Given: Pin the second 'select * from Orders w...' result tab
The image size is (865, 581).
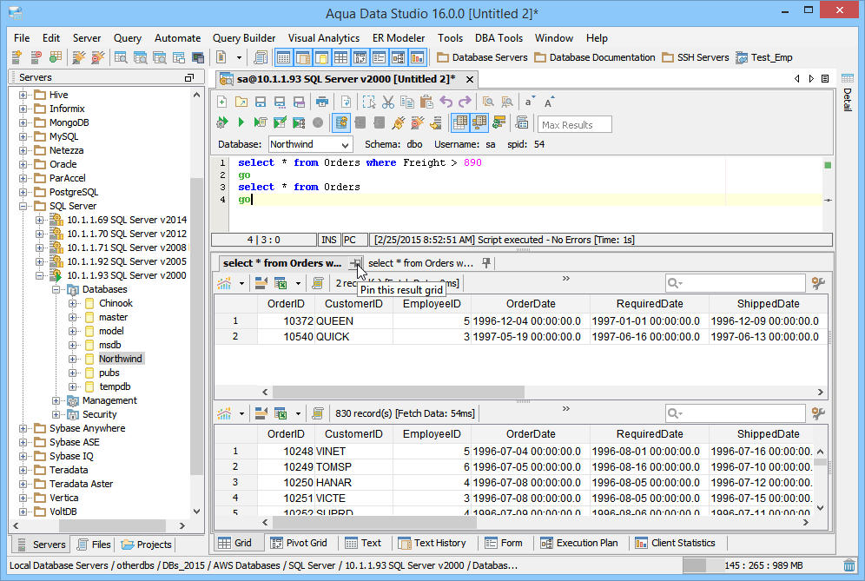Looking at the screenshot, I should pyautogui.click(x=486, y=263).
